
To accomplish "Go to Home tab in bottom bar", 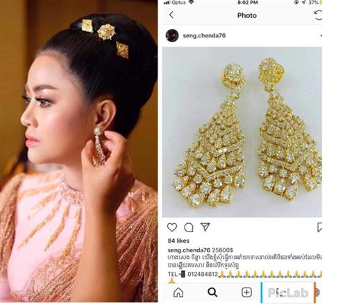I will 178,293.
